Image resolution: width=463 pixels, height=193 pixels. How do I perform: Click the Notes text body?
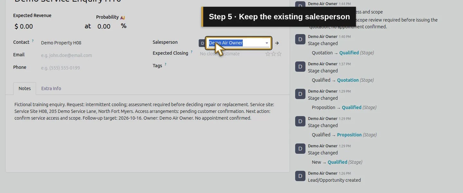click(x=144, y=111)
